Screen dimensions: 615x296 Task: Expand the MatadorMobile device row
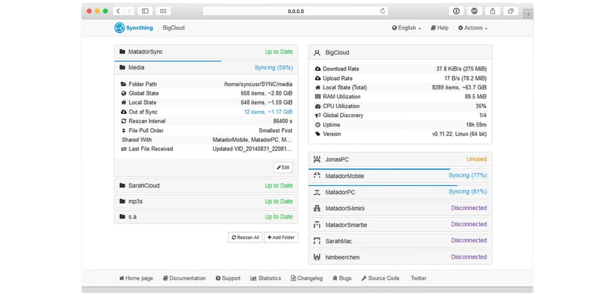[400, 176]
